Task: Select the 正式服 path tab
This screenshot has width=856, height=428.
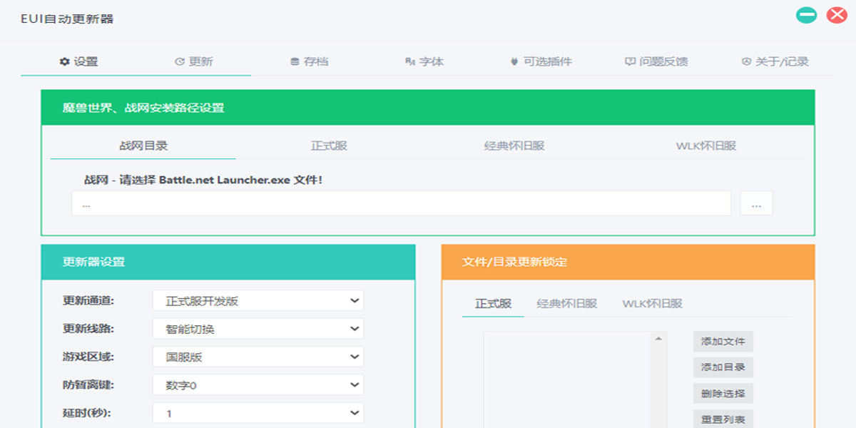Action: 329,146
